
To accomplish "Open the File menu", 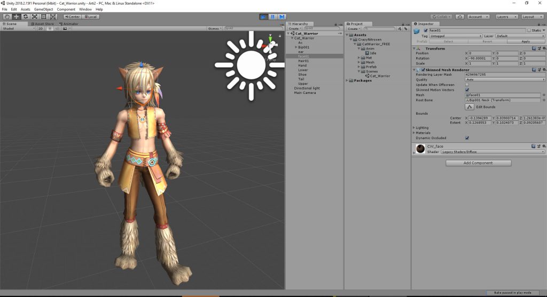I will 4,10.
